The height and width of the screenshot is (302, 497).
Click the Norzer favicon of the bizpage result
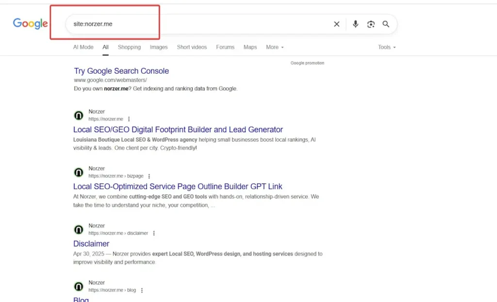[x=79, y=172]
